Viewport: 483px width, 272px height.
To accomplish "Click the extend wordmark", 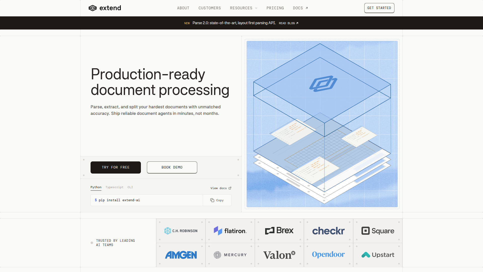I will (x=110, y=8).
